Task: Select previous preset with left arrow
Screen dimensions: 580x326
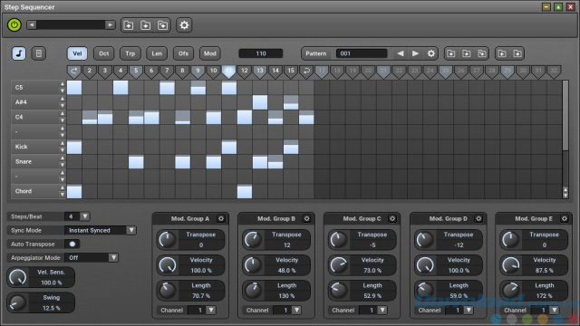Action: click(32, 24)
